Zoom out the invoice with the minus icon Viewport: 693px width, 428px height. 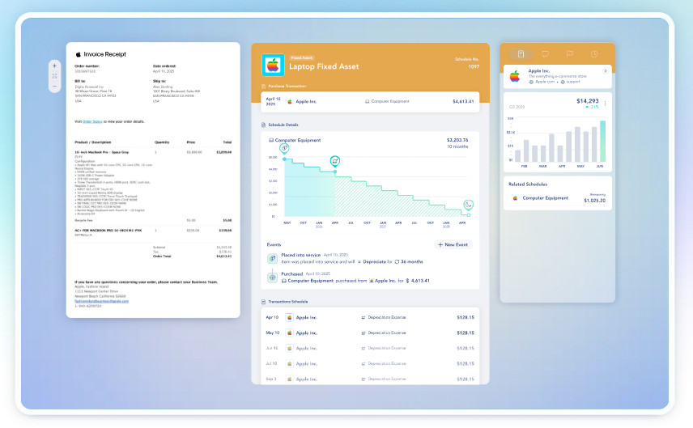click(54, 86)
